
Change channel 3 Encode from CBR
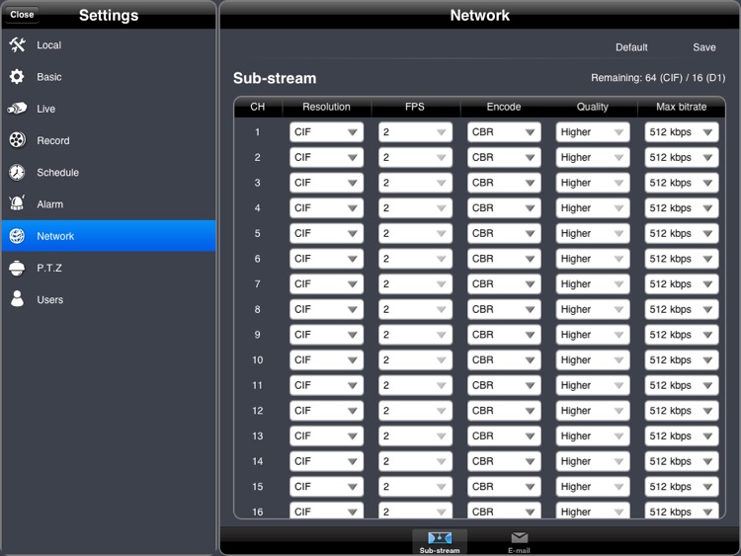tap(504, 183)
